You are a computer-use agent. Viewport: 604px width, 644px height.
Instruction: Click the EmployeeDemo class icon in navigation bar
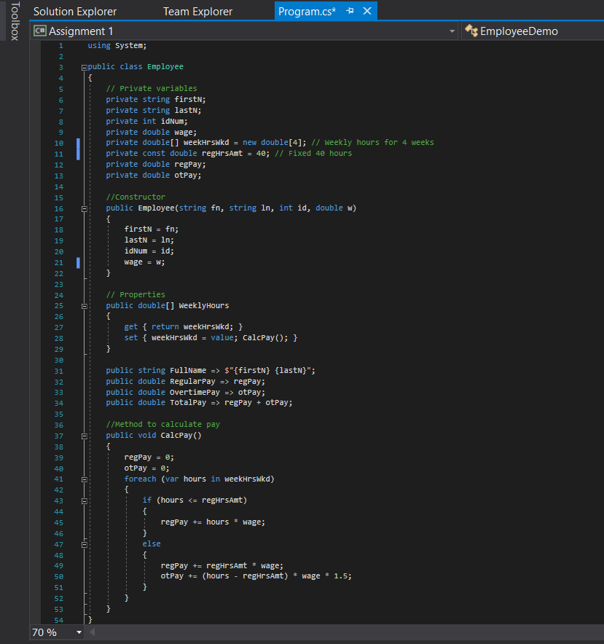(x=471, y=31)
